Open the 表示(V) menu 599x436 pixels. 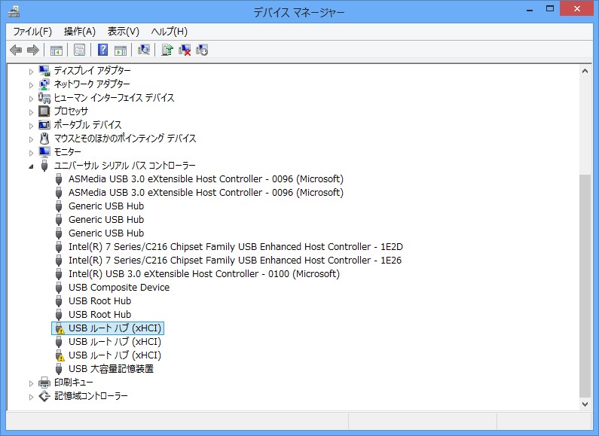click(123, 31)
